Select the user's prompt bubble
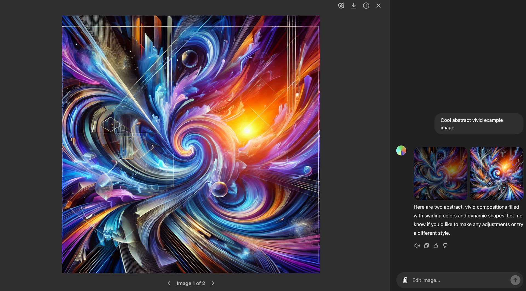Viewport: 526px width, 291px height. coord(478,124)
